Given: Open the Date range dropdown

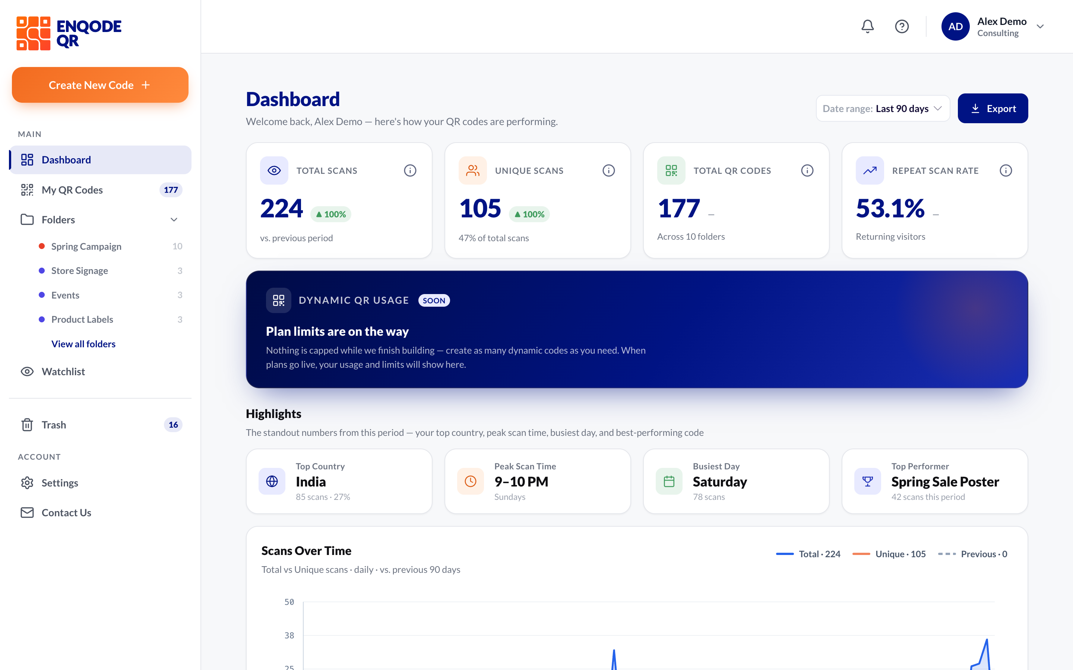Looking at the screenshot, I should [883, 109].
